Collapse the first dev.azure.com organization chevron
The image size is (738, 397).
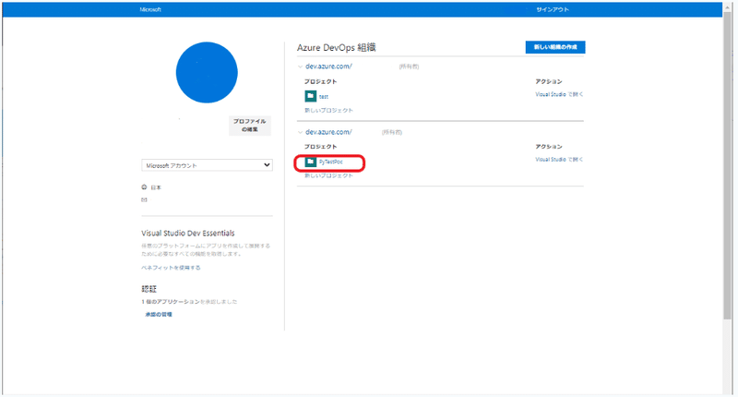pos(301,66)
